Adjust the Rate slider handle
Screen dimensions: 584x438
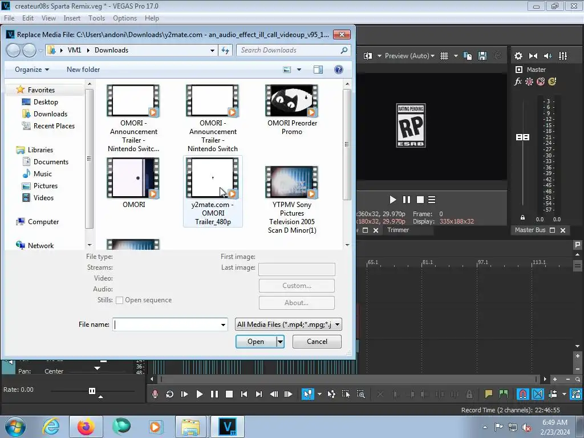coord(92,391)
